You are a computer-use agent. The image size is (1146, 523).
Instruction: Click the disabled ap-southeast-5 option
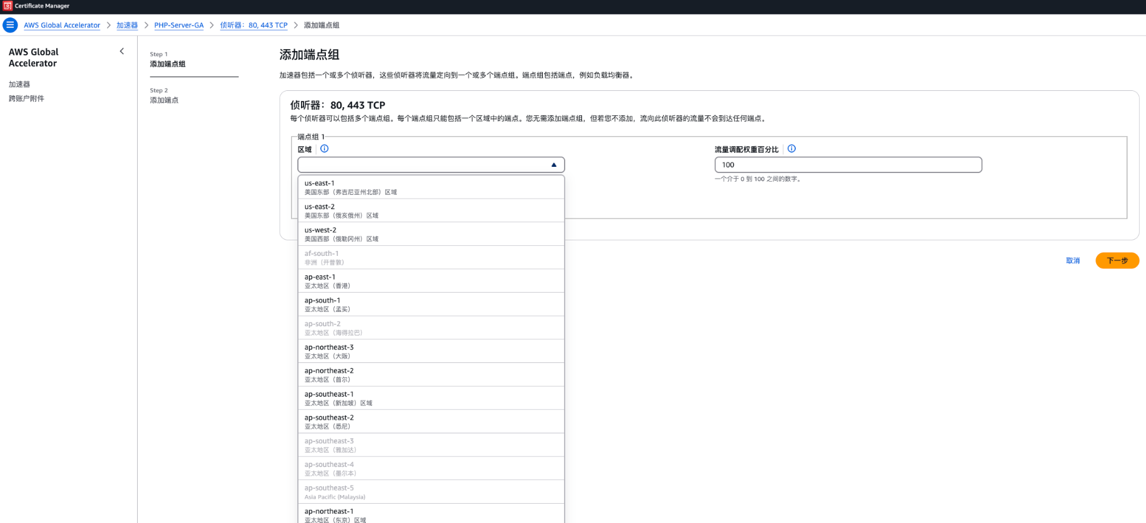coord(431,492)
